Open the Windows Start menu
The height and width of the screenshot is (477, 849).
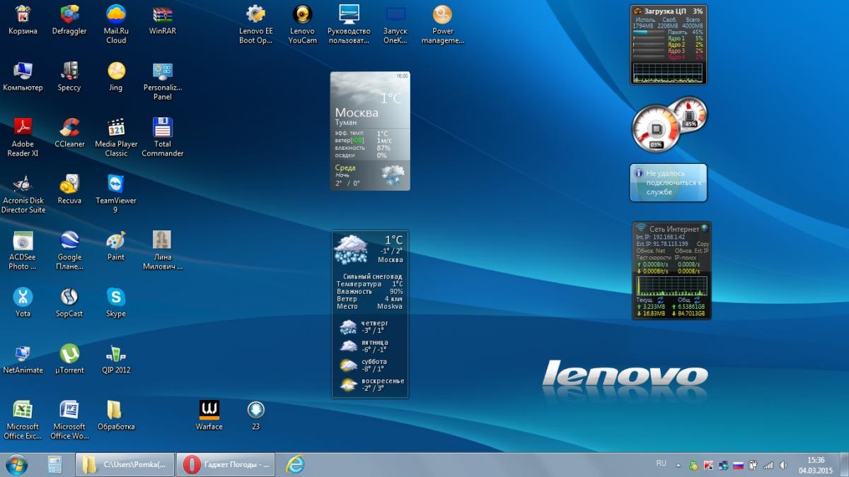click(x=17, y=464)
